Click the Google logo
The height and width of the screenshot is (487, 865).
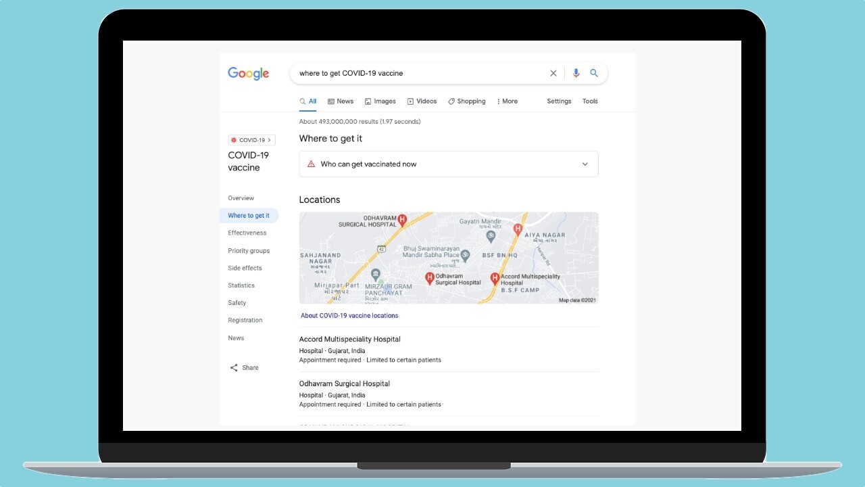[248, 73]
